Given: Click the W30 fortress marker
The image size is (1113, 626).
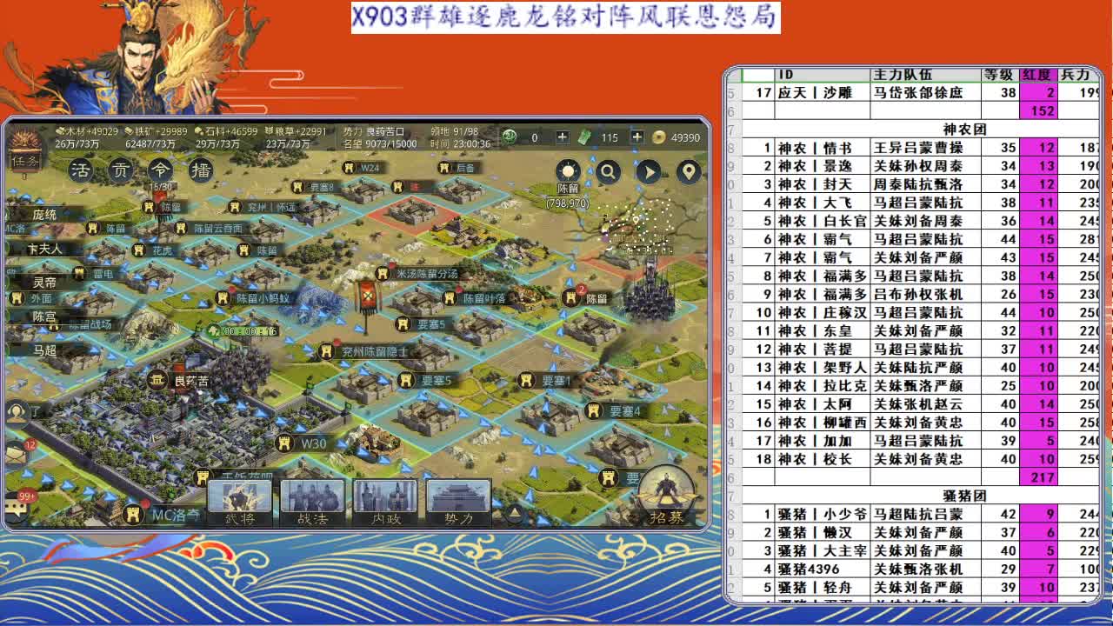Looking at the screenshot, I should pos(301,443).
